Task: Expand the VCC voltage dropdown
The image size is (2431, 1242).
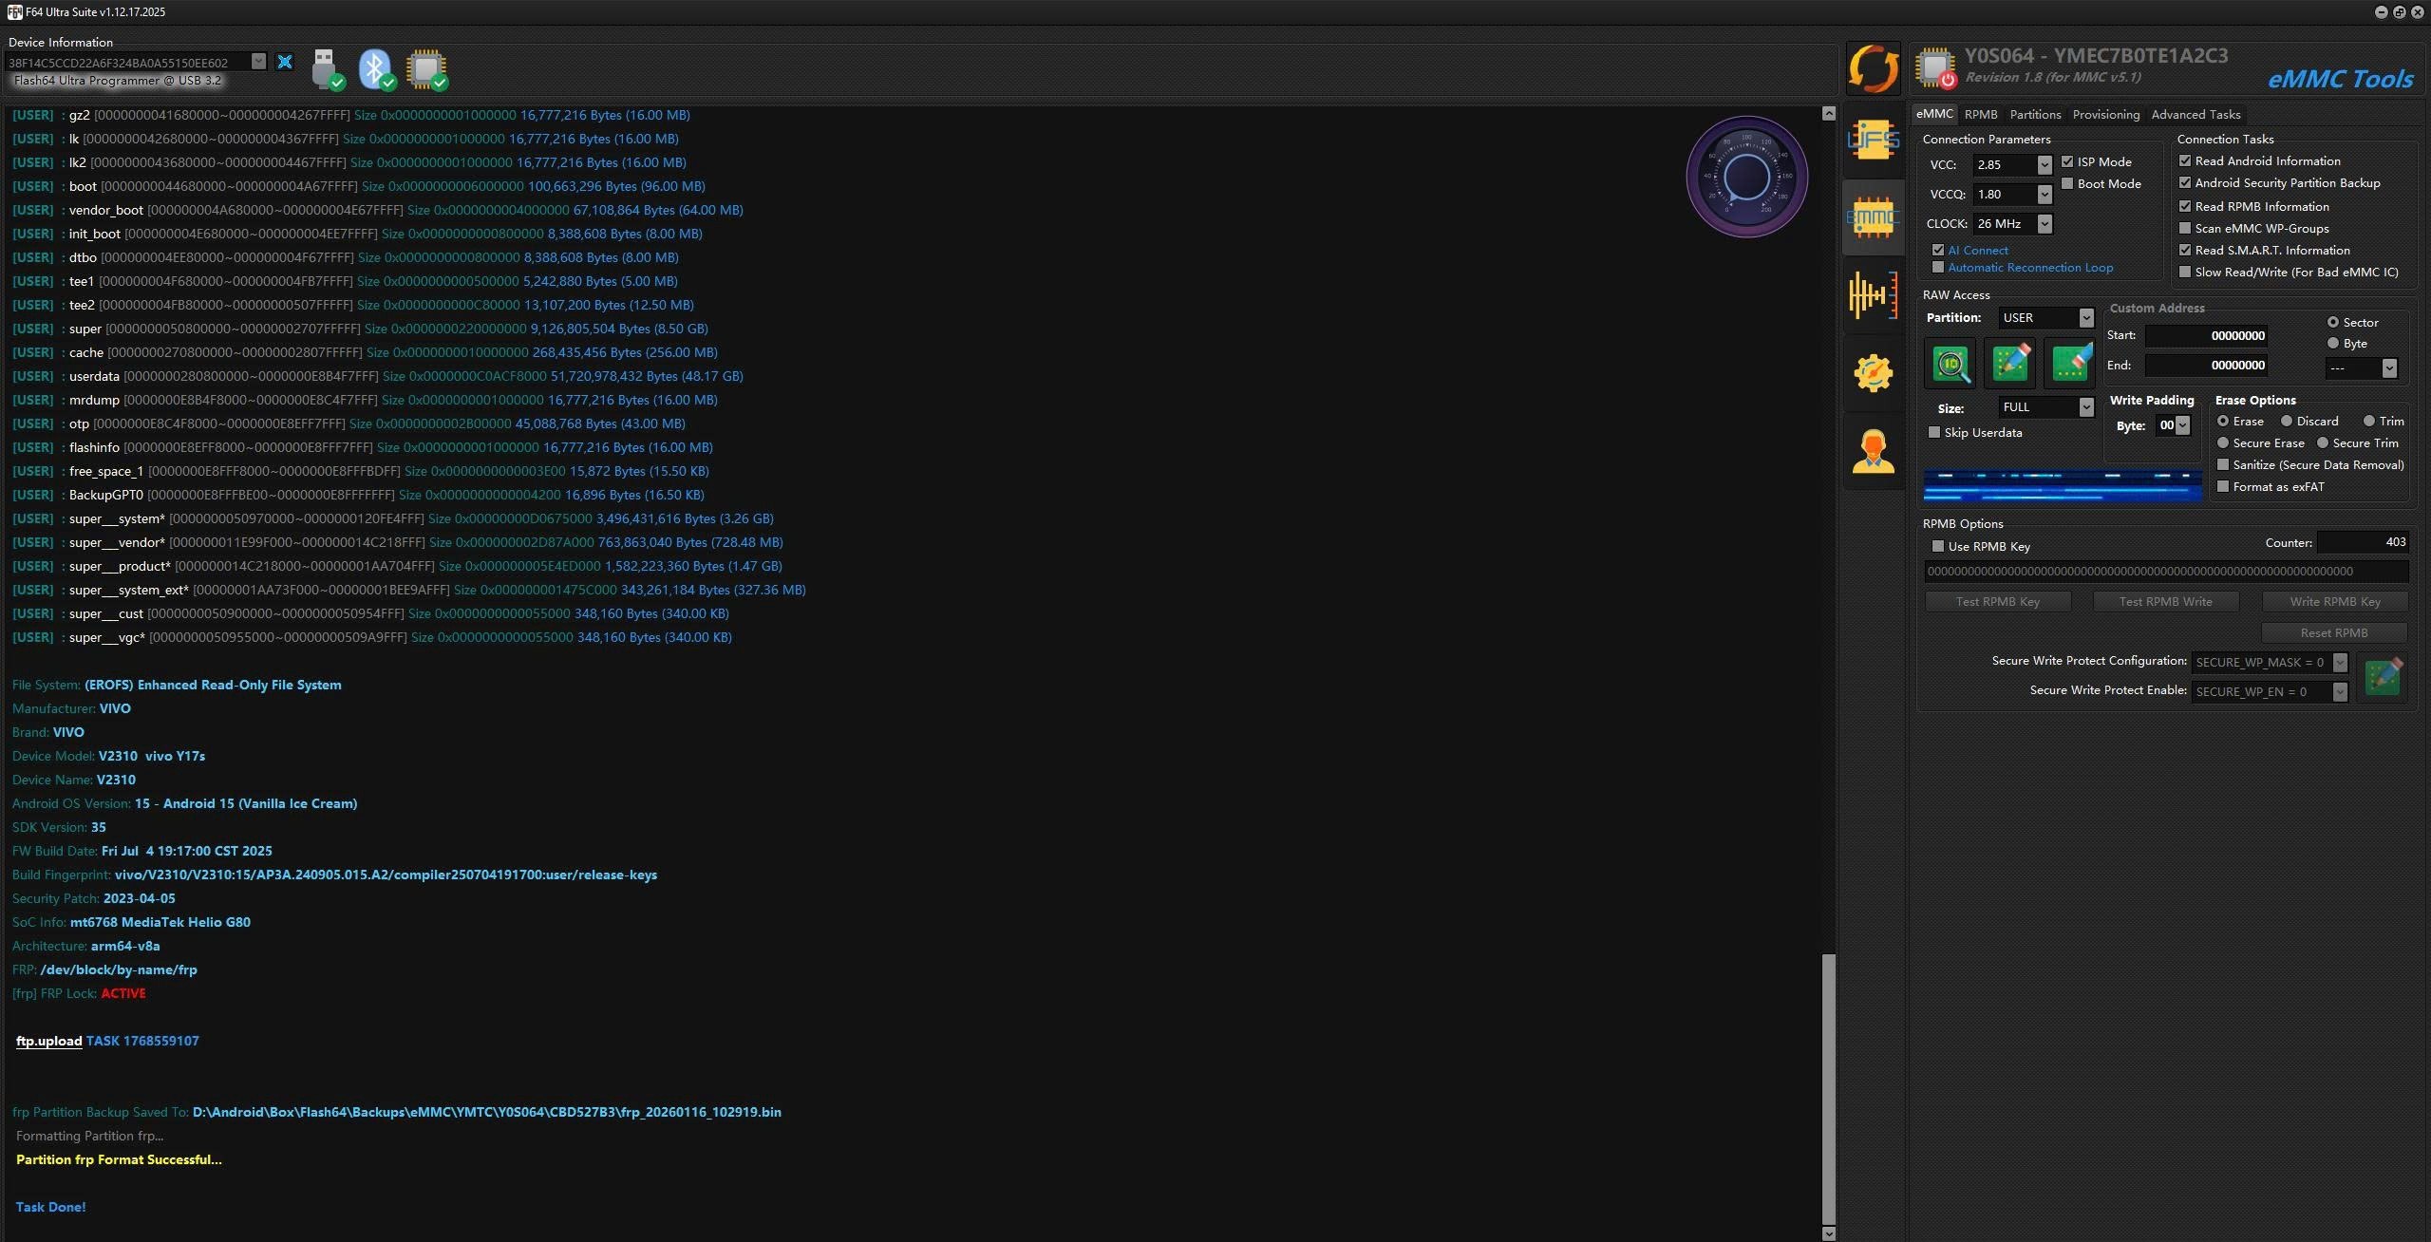Action: 2045,165
